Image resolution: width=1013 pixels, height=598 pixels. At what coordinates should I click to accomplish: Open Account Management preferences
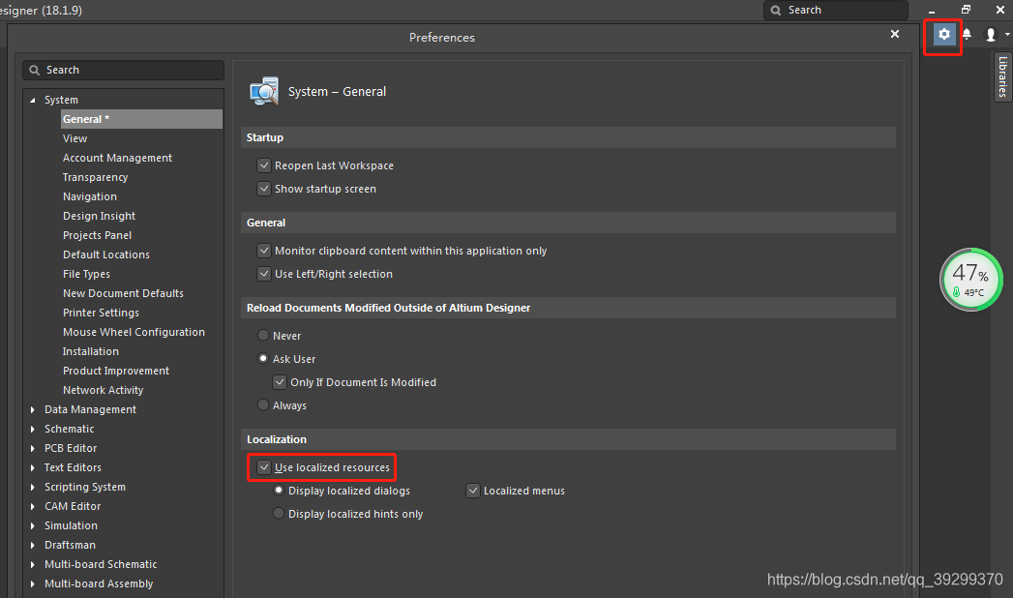(x=117, y=158)
